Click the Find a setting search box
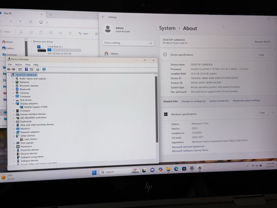The image size is (277, 208). tap(128, 43)
